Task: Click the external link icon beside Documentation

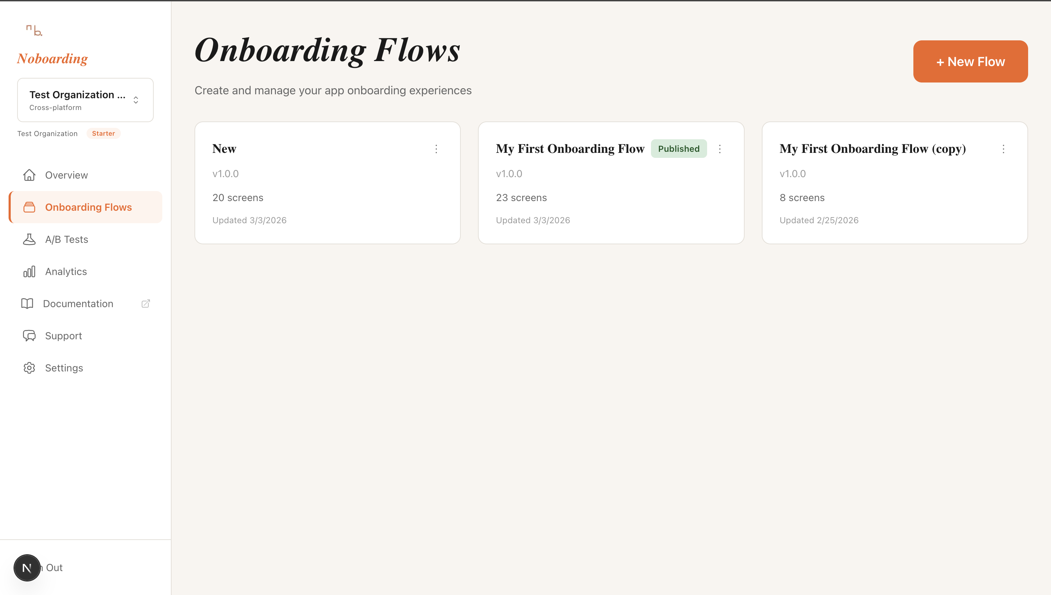Action: [145, 303]
